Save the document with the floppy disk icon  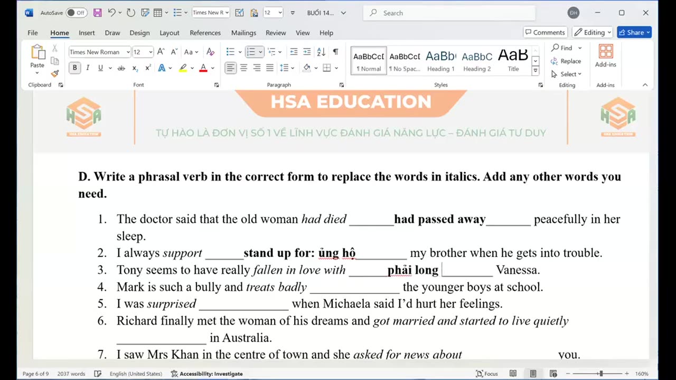(x=98, y=13)
